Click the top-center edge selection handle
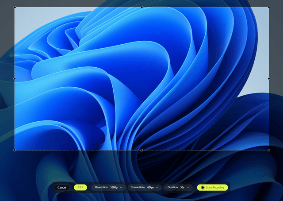 coord(141,7)
